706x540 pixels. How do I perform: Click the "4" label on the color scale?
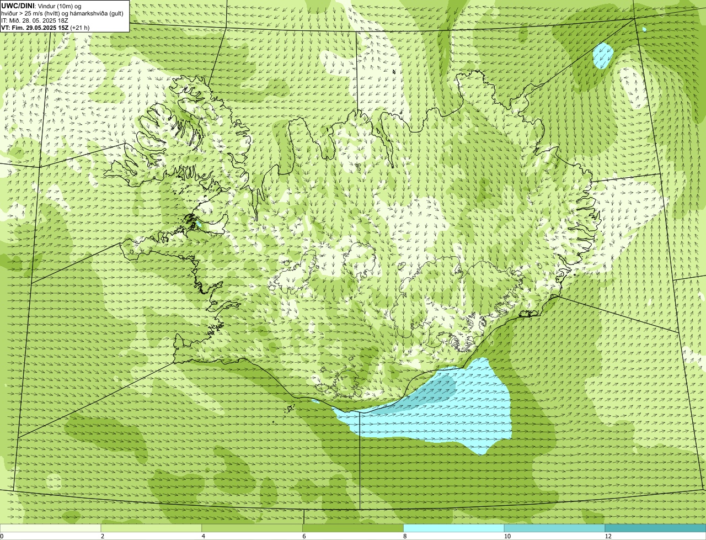coord(203,537)
